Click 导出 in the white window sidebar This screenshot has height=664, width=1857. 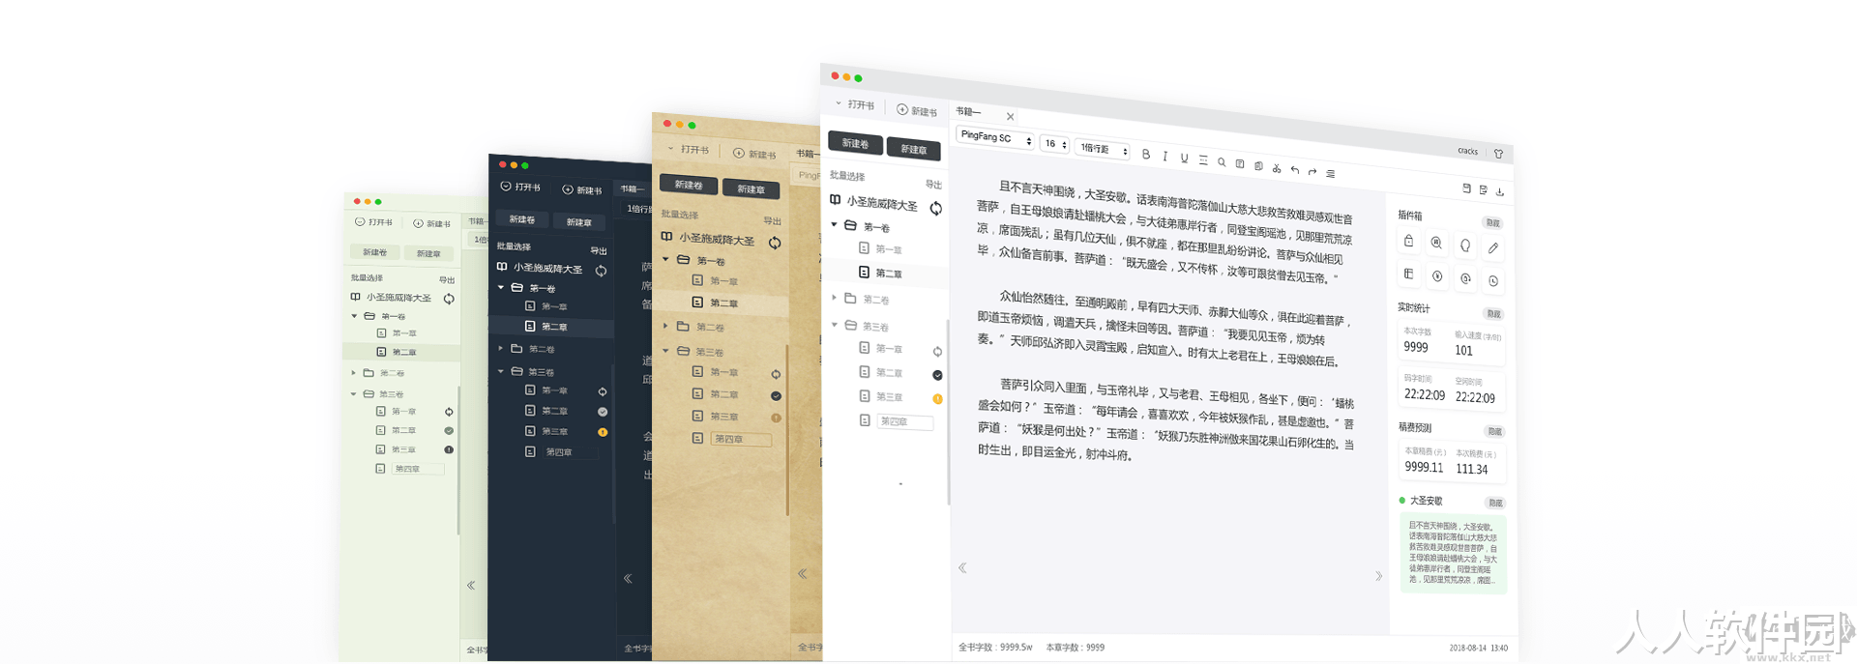[x=933, y=185]
